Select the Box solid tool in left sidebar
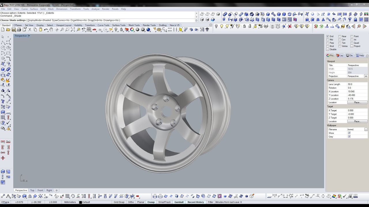 (x=3, y=69)
